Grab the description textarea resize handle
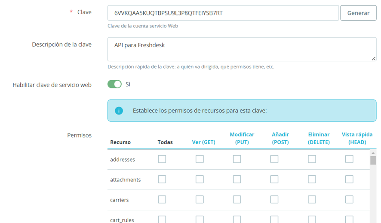 coord(374,59)
